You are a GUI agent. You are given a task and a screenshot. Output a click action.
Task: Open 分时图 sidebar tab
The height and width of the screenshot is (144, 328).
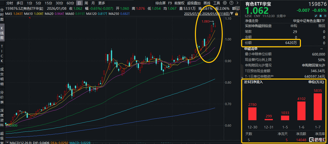[2, 15]
